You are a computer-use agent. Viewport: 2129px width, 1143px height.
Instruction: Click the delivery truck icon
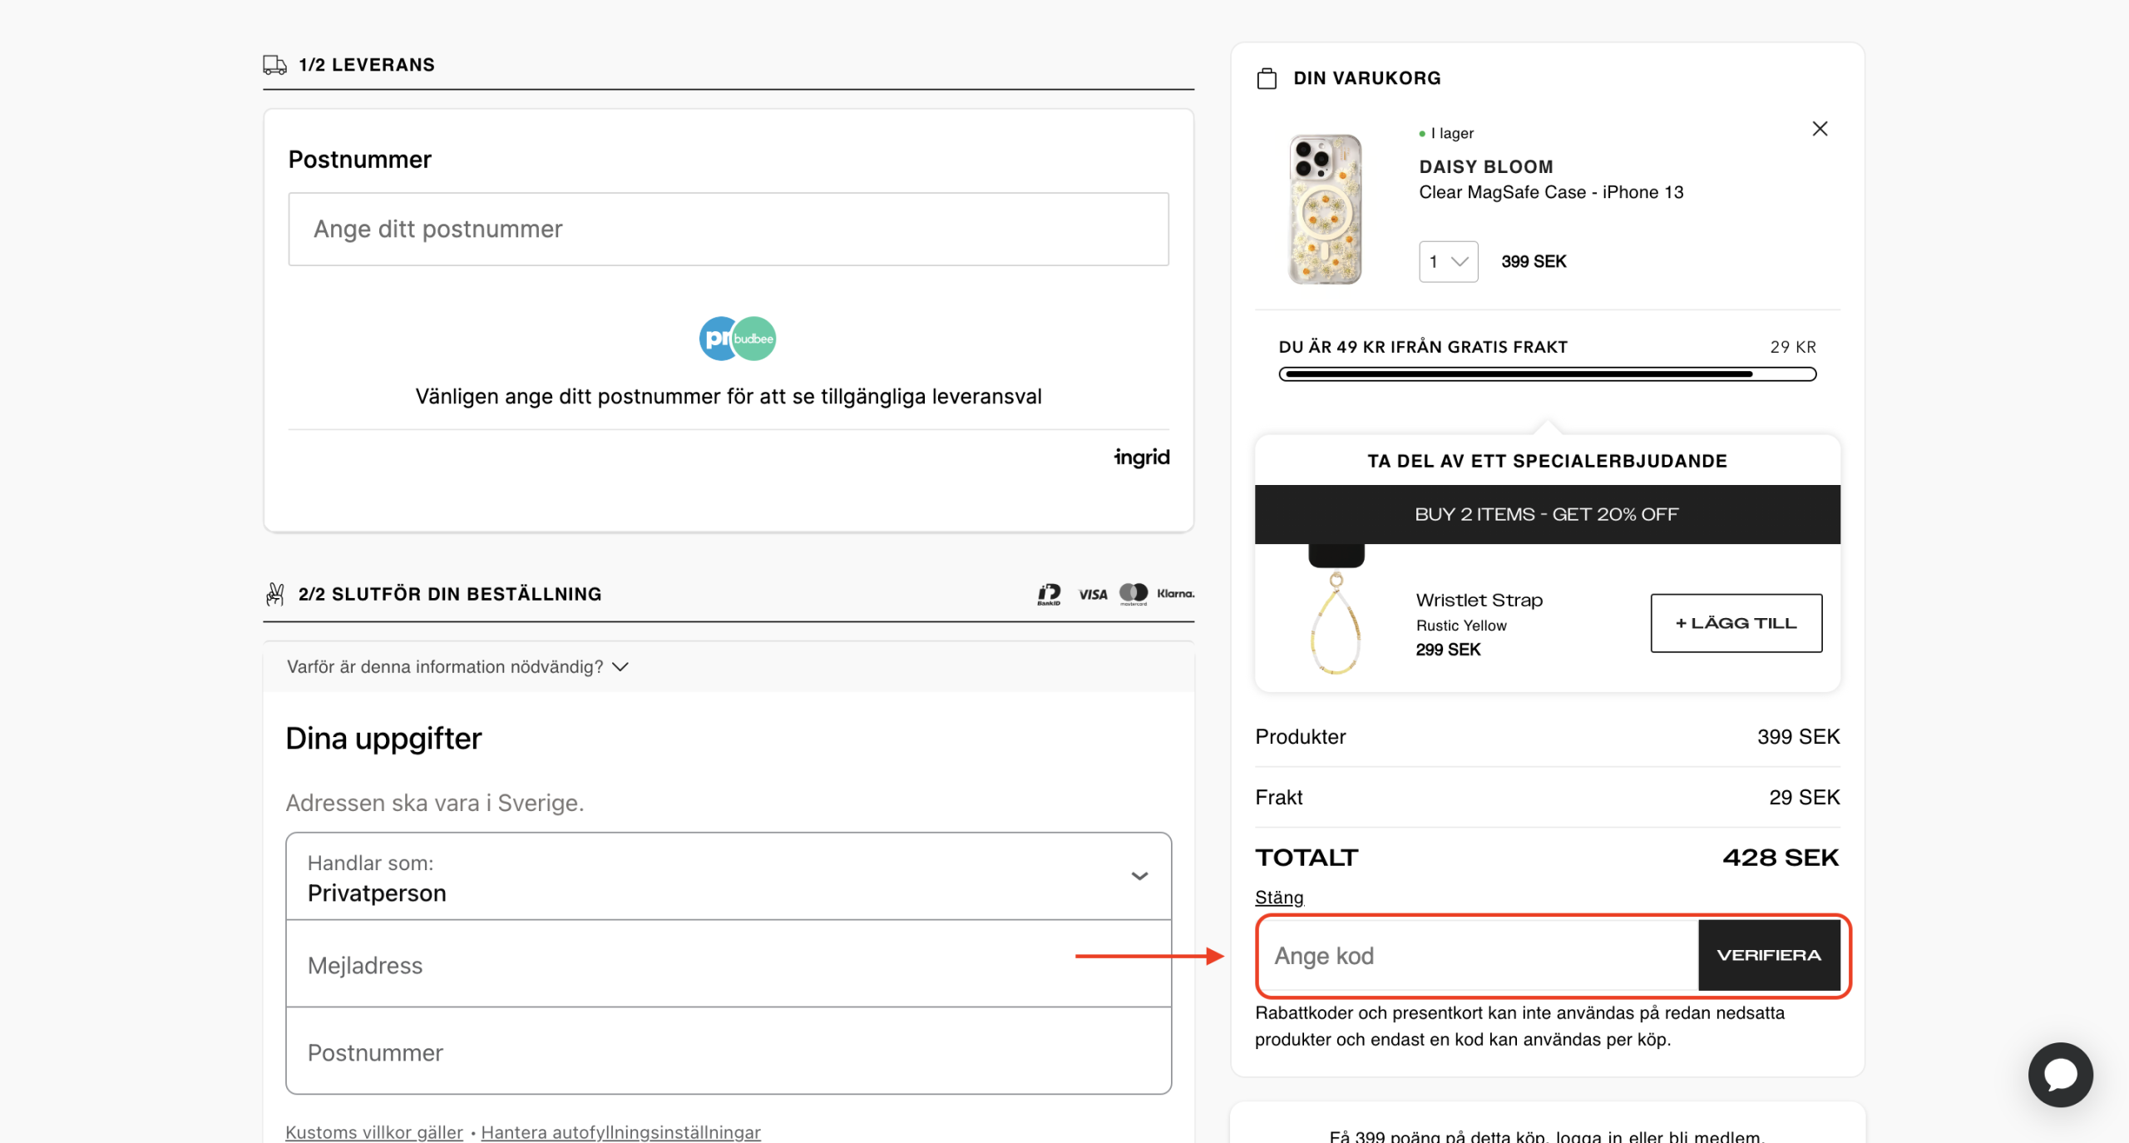(274, 65)
